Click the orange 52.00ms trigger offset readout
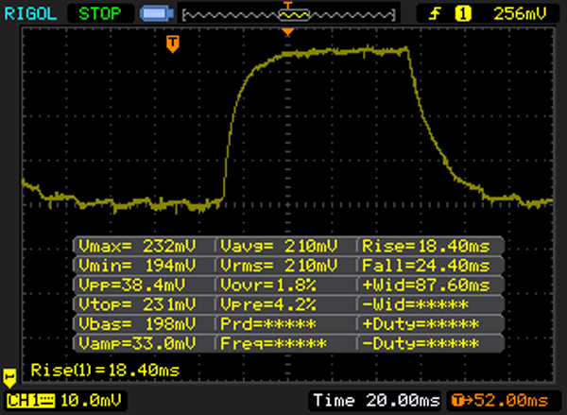Screen dimensions: 567x415 click(x=500, y=401)
